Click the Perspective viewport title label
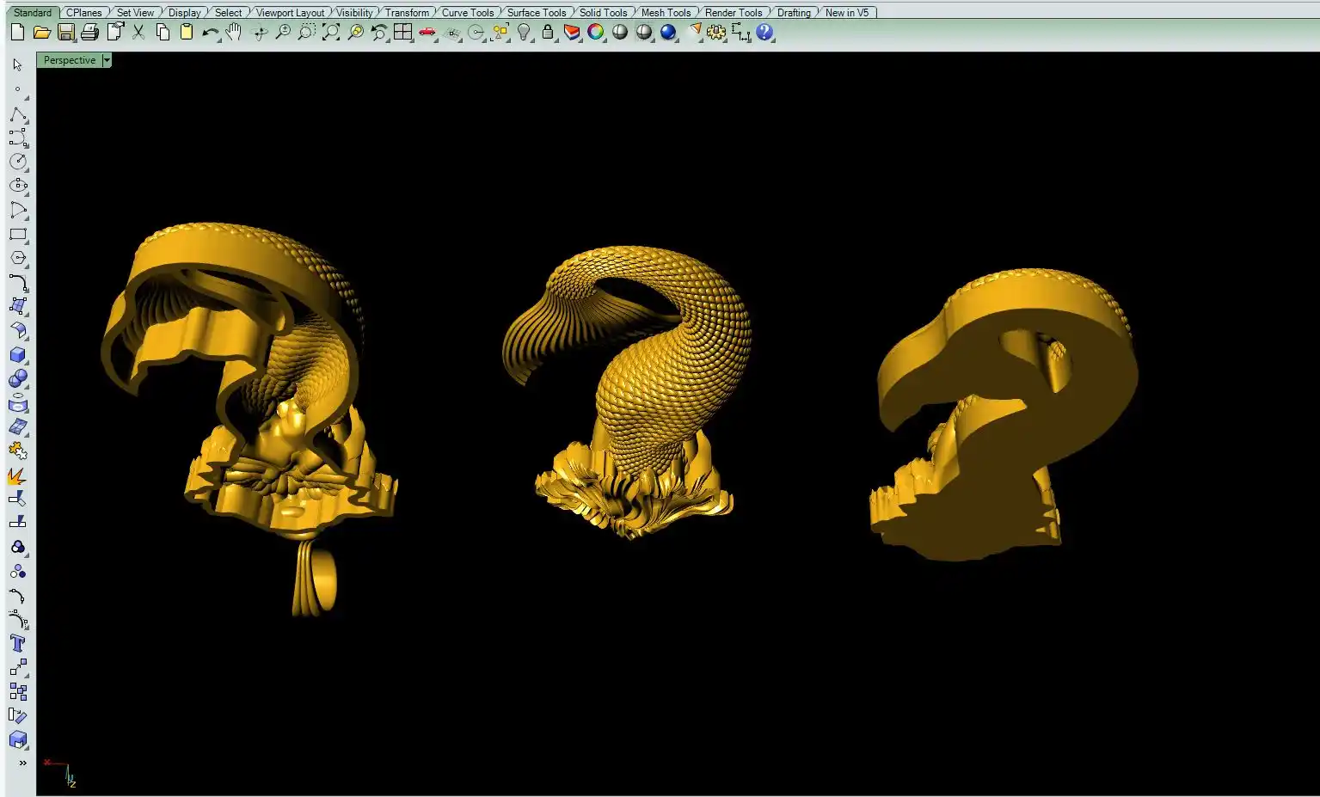This screenshot has height=797, width=1320. point(70,60)
